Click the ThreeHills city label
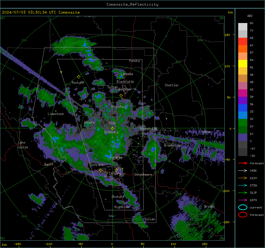This screenshot has height=248, width=265. [148, 129]
